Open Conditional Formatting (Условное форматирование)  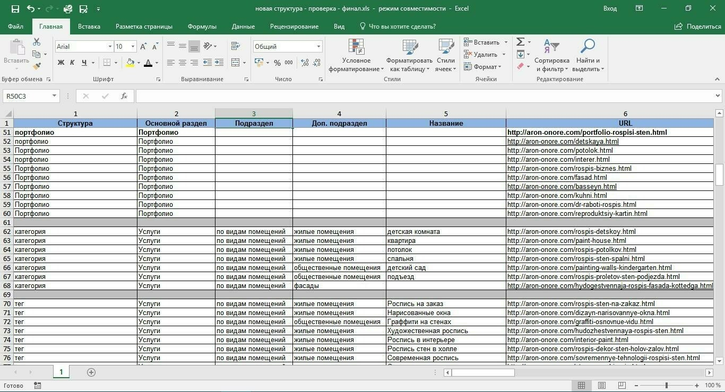356,55
